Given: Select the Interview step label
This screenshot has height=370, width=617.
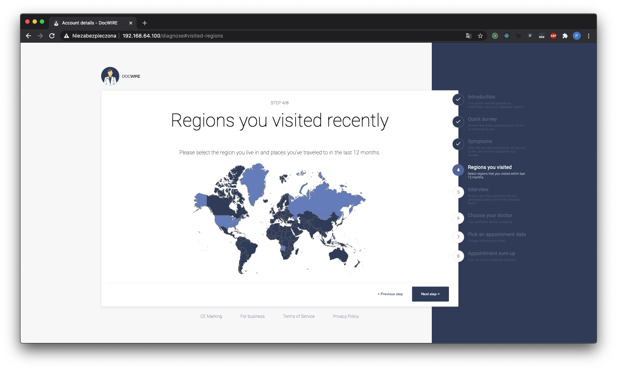Looking at the screenshot, I should [x=478, y=189].
